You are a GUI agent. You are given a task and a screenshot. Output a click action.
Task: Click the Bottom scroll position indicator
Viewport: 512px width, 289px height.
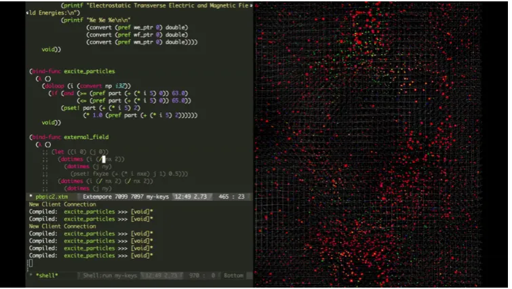click(x=233, y=275)
